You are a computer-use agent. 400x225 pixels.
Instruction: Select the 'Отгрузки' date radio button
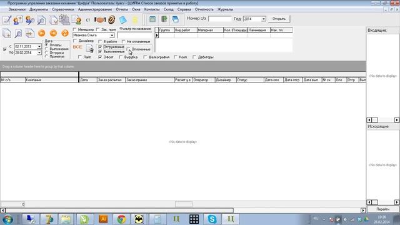click(46, 52)
